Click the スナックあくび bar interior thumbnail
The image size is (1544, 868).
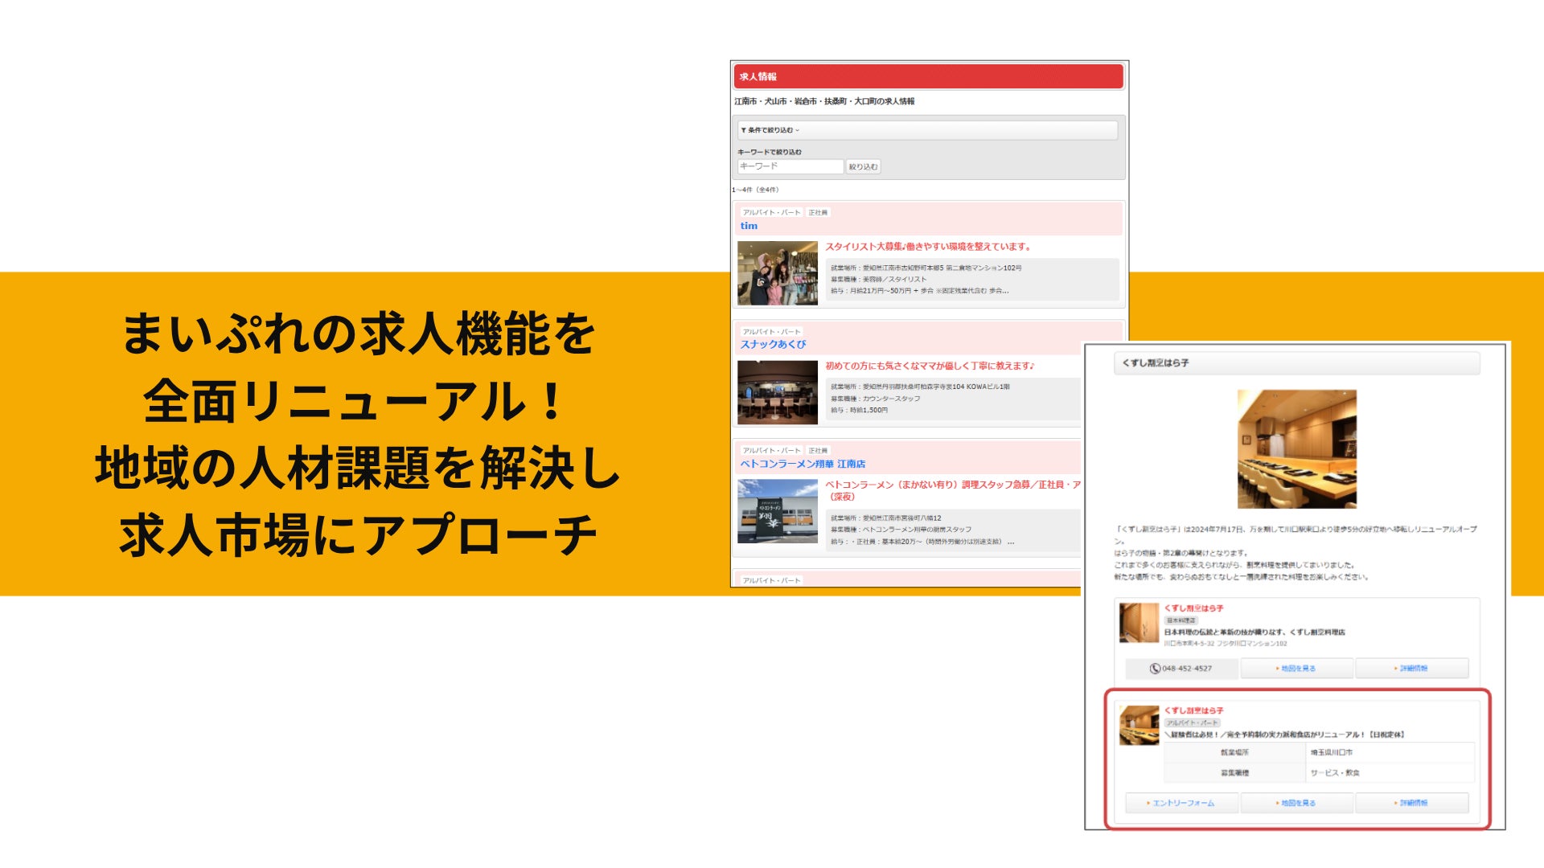click(x=777, y=392)
